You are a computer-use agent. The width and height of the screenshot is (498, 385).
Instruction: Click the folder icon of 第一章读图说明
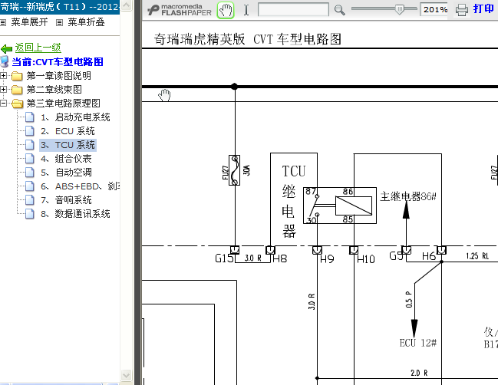pyautogui.click(x=17, y=76)
